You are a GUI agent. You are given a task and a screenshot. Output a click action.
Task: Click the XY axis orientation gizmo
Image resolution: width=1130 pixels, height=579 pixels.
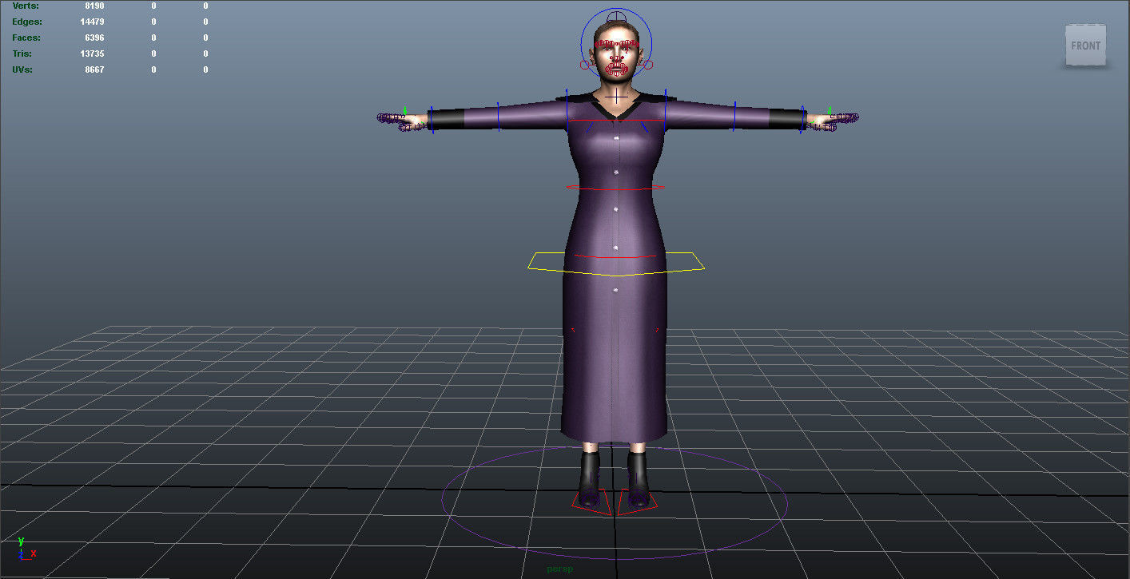(26, 549)
